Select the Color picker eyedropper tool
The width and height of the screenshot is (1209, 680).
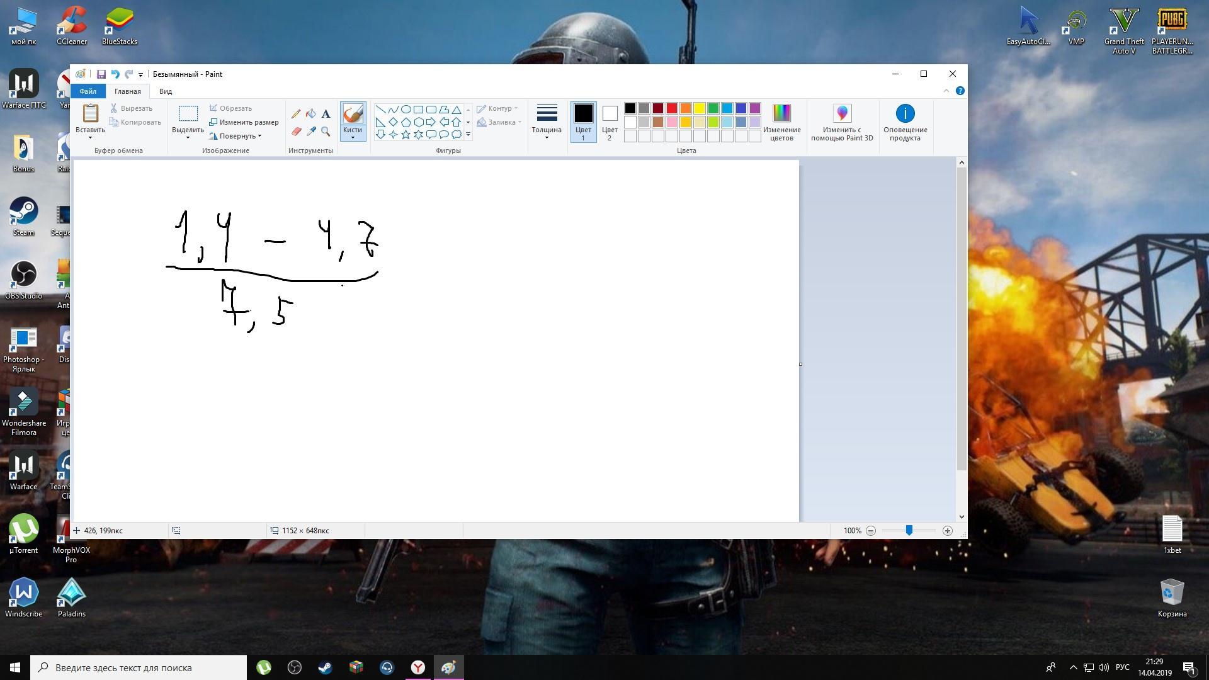[311, 132]
